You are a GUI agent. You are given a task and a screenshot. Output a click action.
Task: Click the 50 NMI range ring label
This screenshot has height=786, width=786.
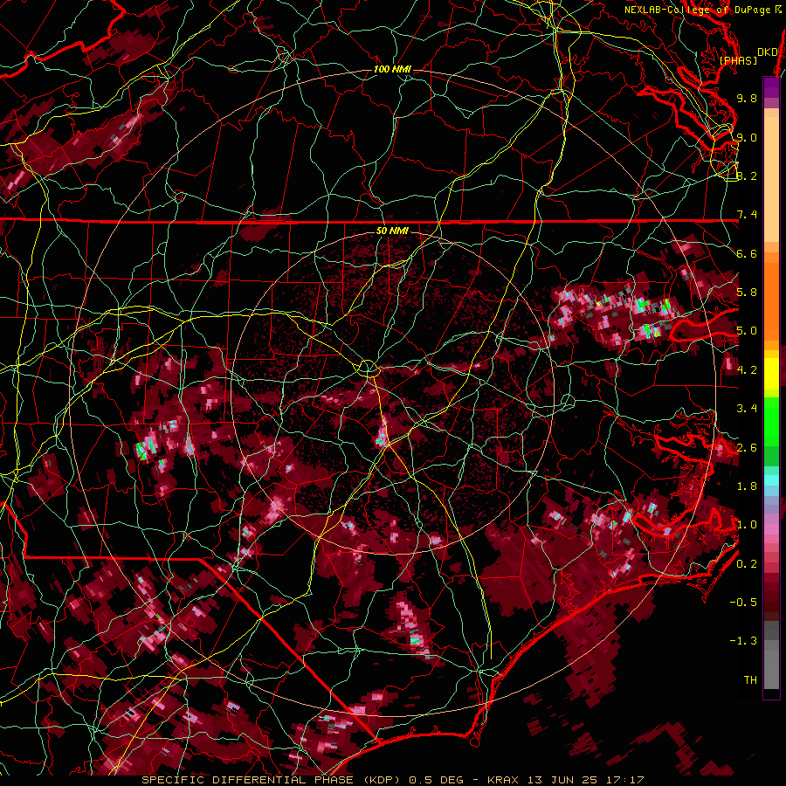392,231
